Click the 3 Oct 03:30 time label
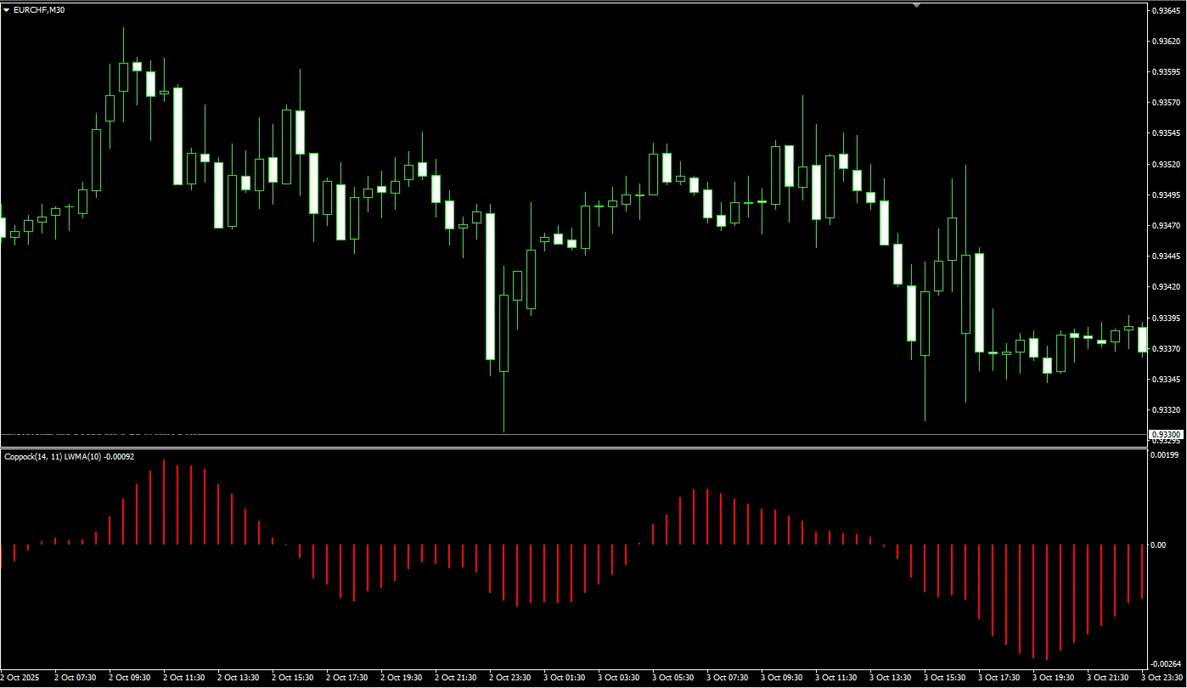 point(618,678)
